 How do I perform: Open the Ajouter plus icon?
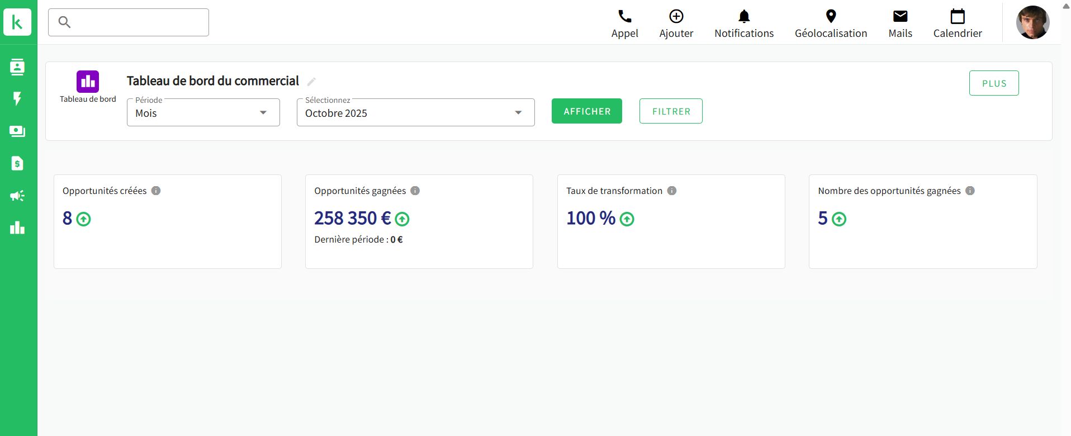click(x=676, y=17)
